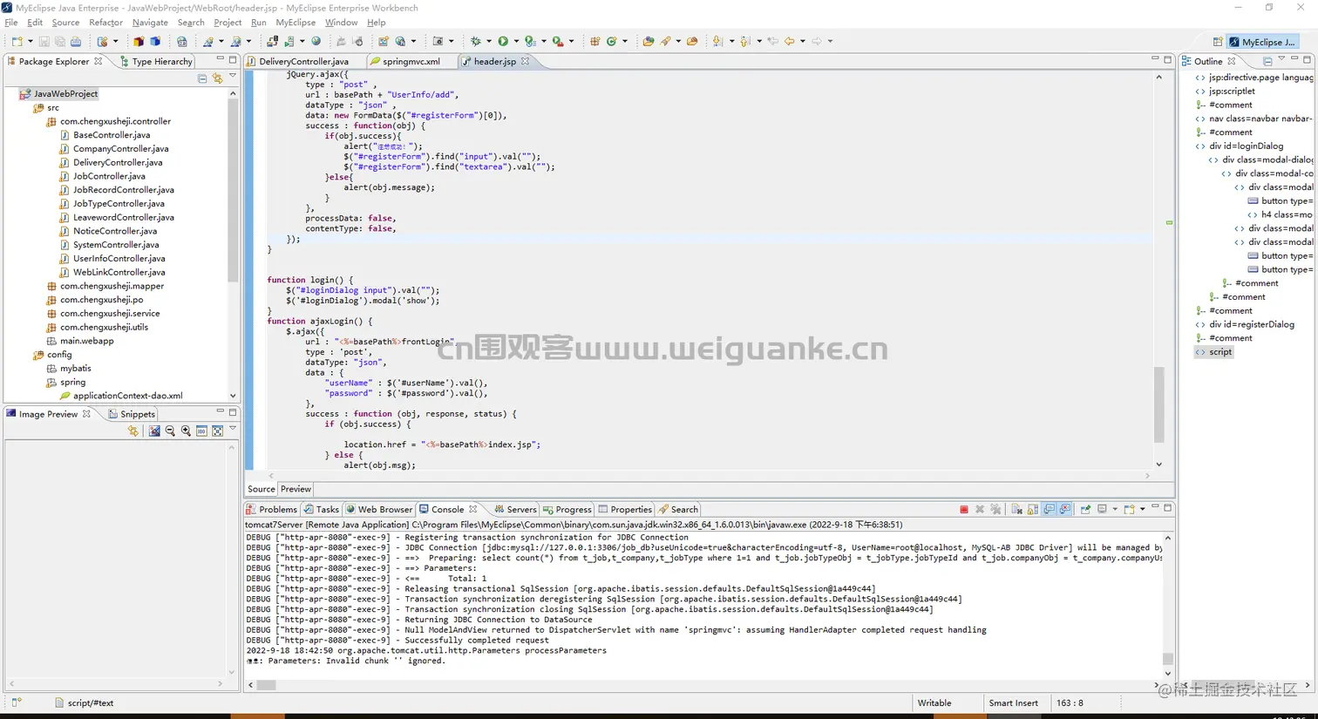Click Clear Console icon
1318x719 pixels.
1016,509
